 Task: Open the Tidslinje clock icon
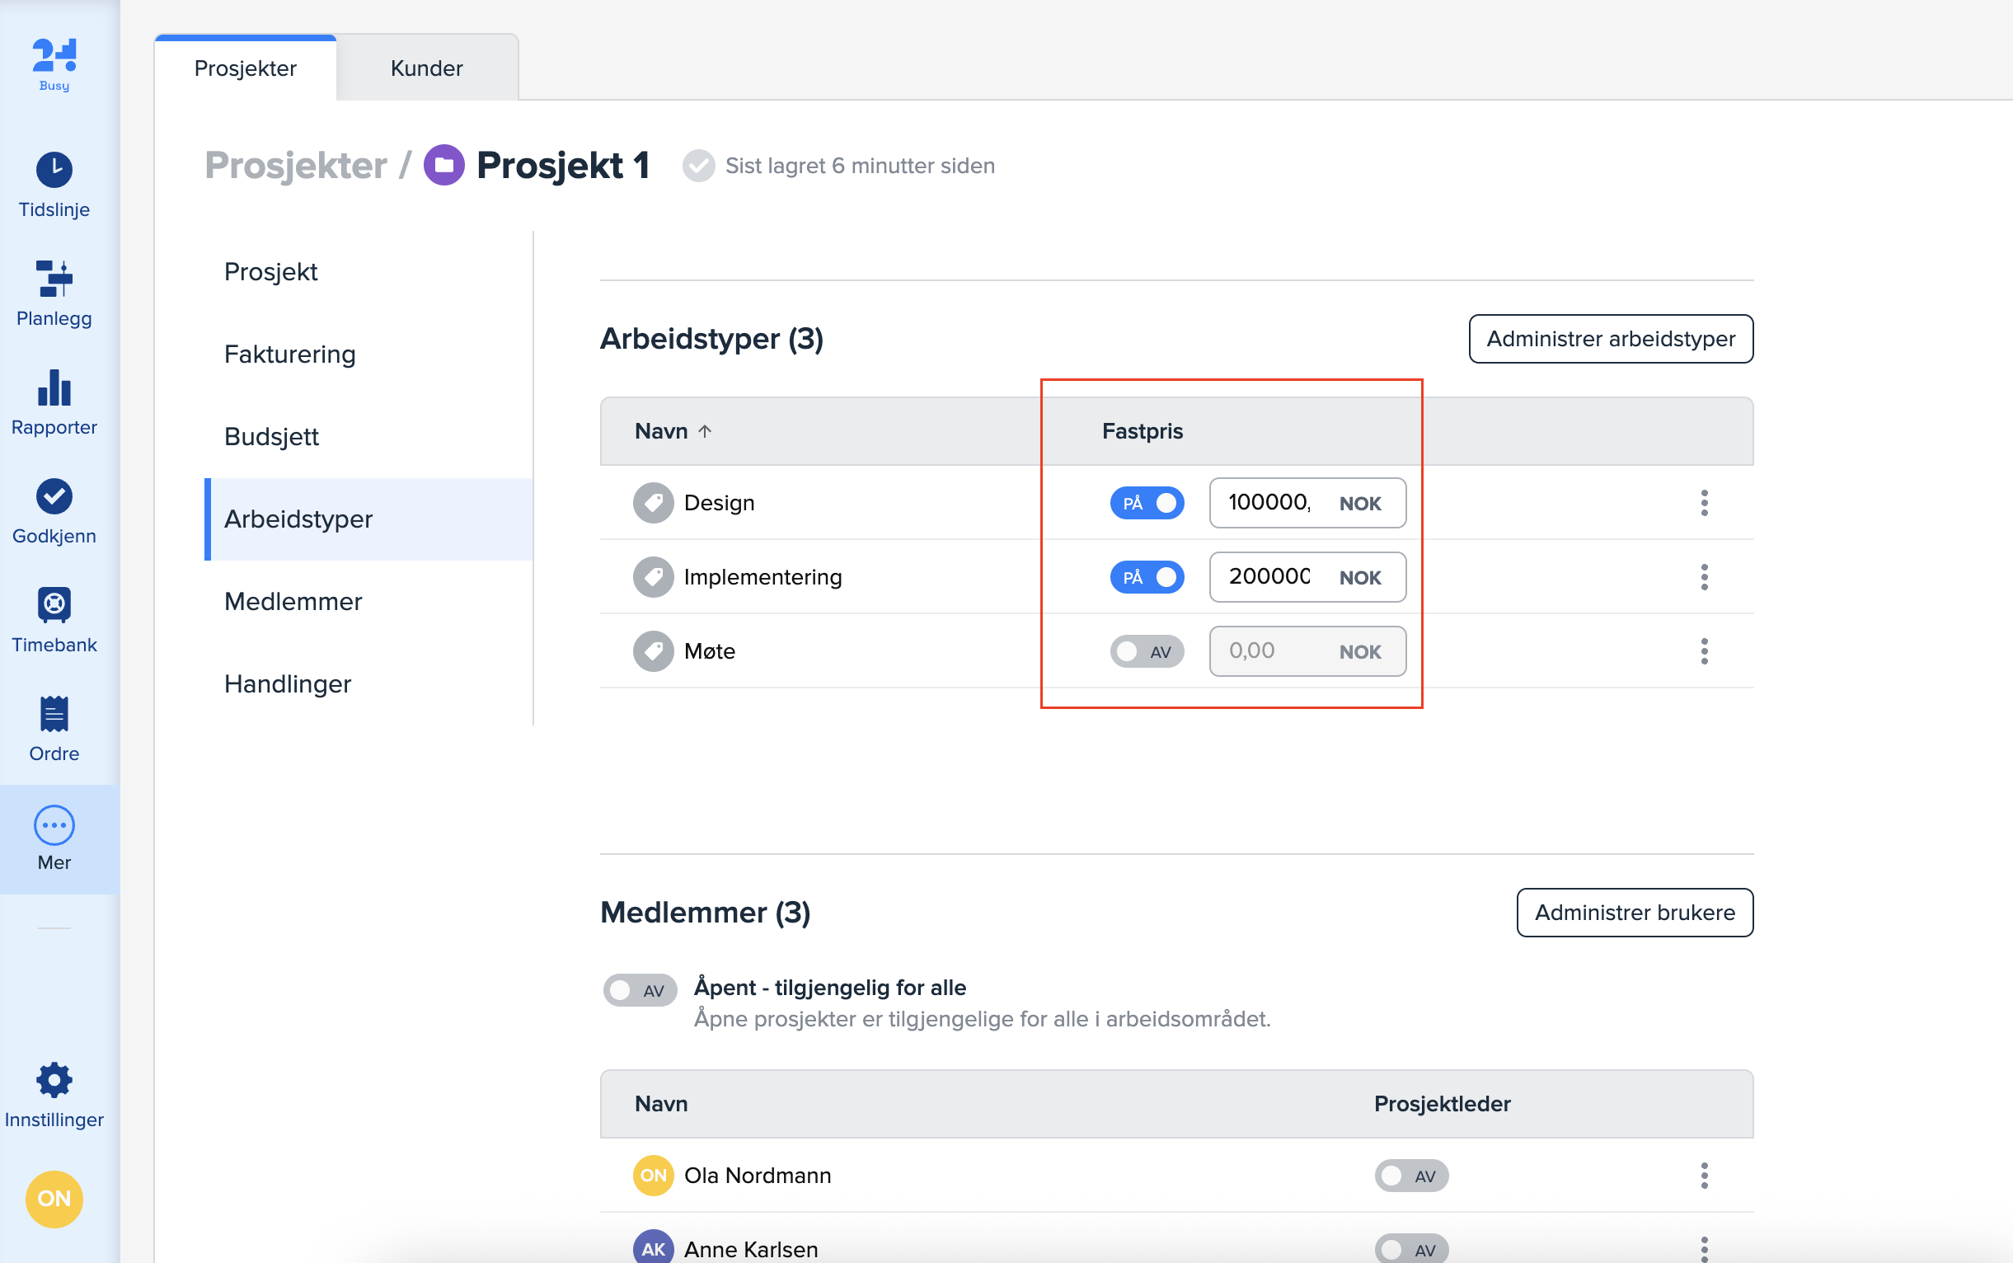tap(54, 171)
